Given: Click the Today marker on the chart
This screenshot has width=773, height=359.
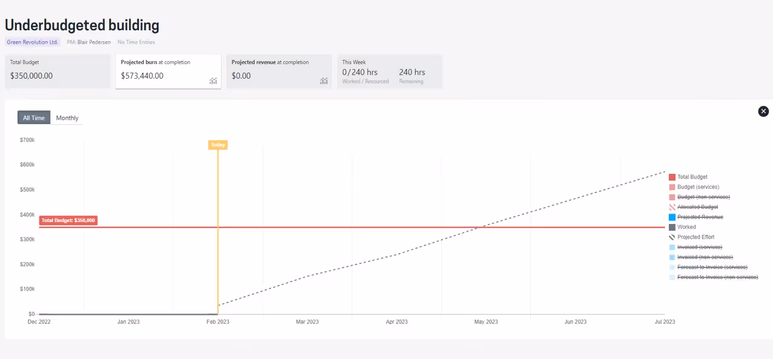Looking at the screenshot, I should (218, 145).
